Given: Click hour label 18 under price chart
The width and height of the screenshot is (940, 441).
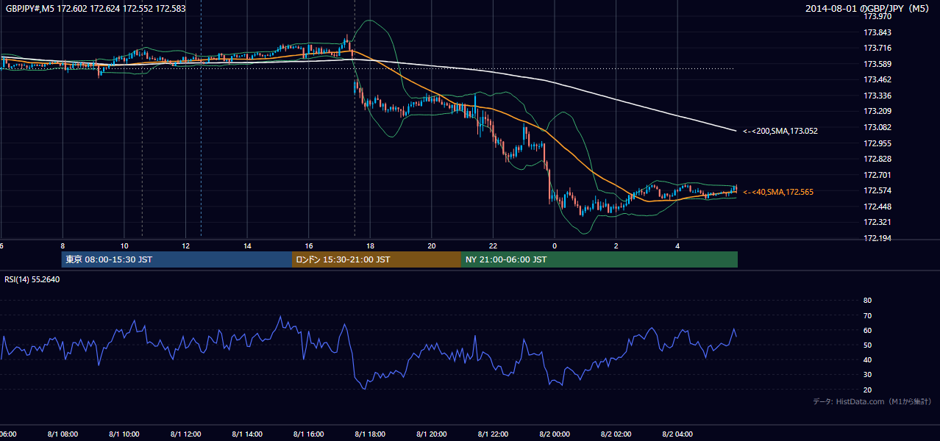Looking at the screenshot, I should pos(371,246).
